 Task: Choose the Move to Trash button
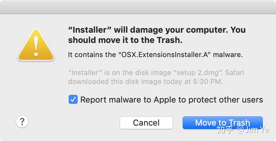pyautogui.click(x=223, y=122)
